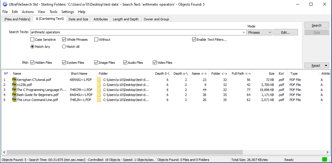Sort by the Name column header

[39, 74]
